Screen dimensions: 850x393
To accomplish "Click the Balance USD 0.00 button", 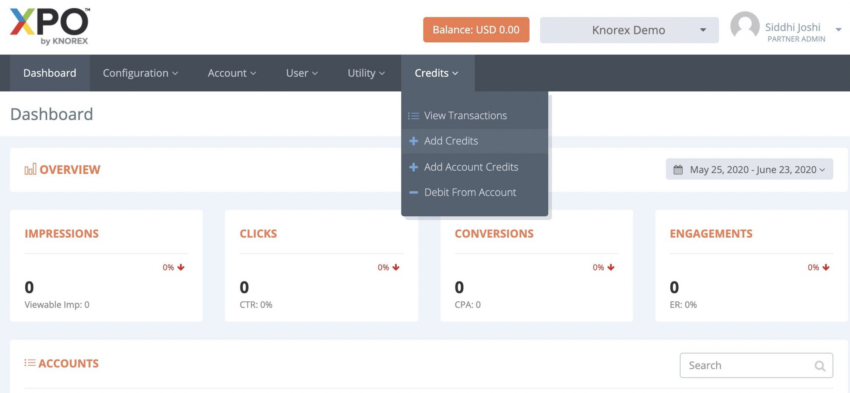I will (476, 30).
